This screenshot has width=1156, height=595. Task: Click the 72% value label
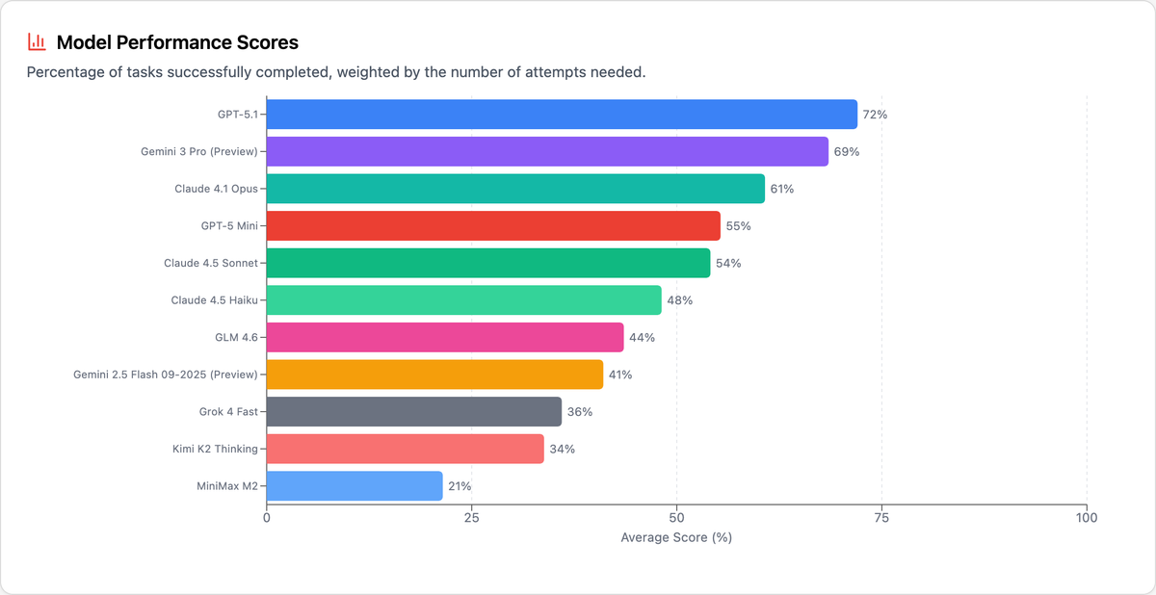point(875,115)
